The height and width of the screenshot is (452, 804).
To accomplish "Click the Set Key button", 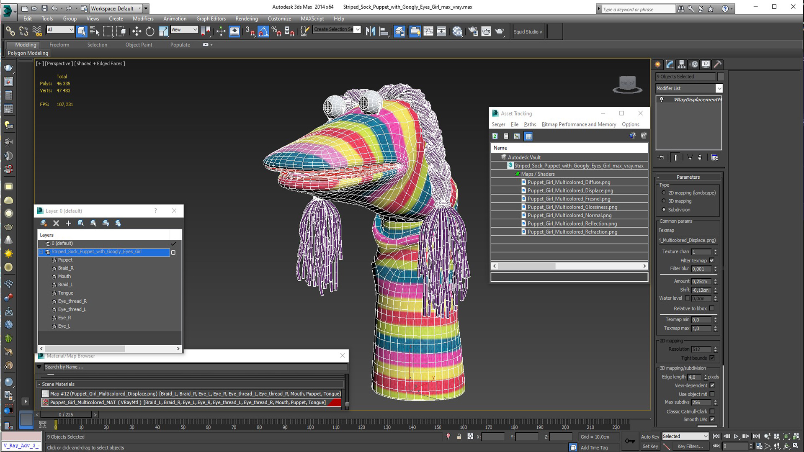I will point(650,447).
